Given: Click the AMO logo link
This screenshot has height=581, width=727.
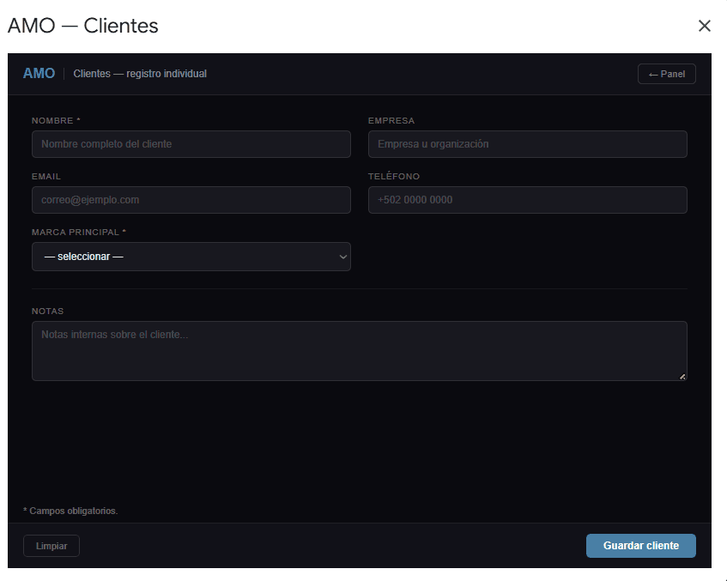Looking at the screenshot, I should pos(39,73).
